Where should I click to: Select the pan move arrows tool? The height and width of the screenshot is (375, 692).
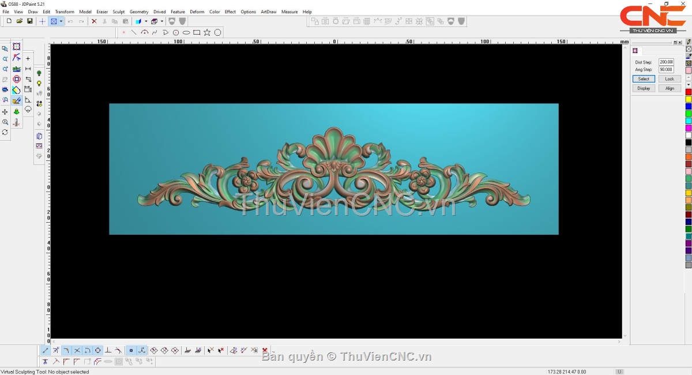point(5,112)
